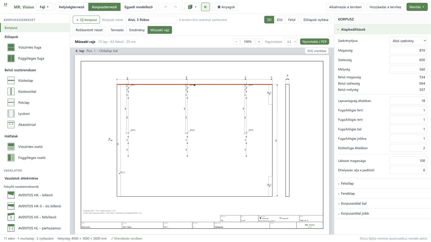Toggle Robbantott nézet
Image resolution: width=431 pixels, height=242 pixels.
(89, 30)
